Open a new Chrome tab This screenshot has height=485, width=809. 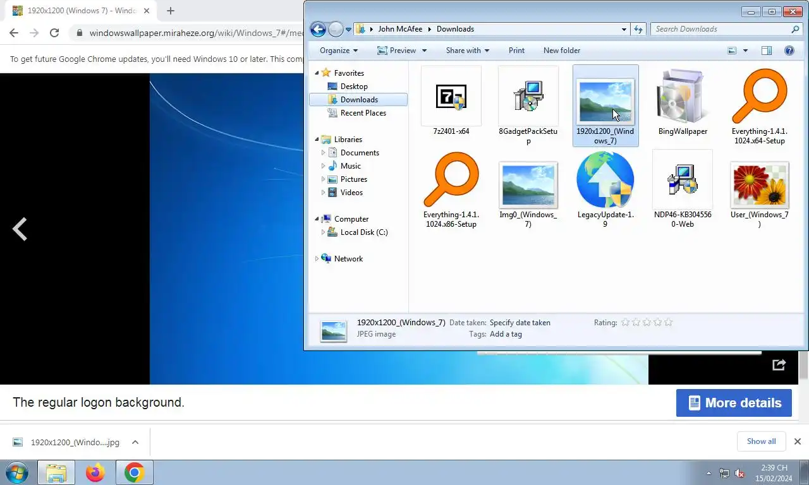[x=171, y=11]
